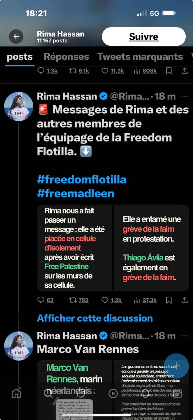
Task: Open more options on Marco Van Rennes post
Action: [185, 336]
